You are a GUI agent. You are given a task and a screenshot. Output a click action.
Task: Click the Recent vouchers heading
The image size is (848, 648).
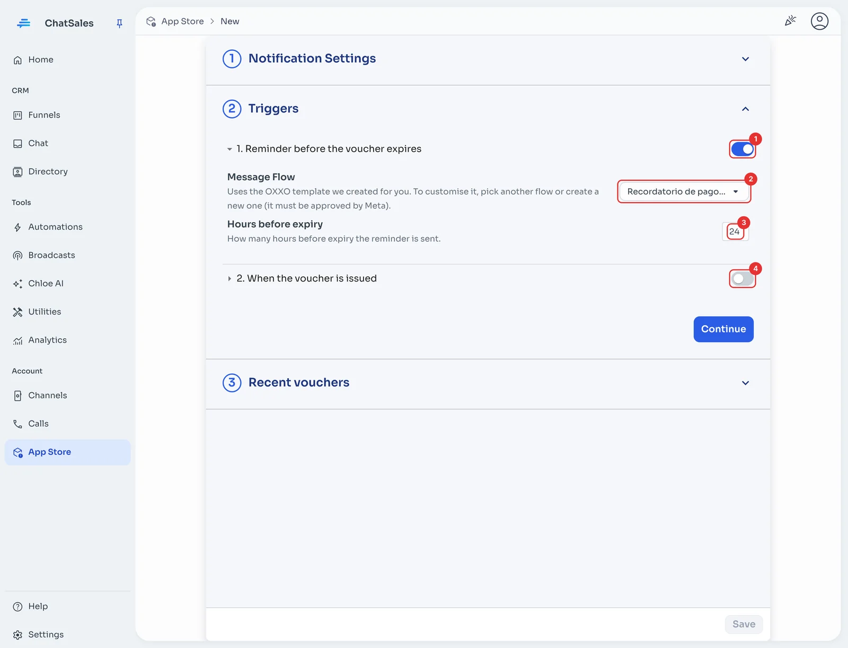click(299, 382)
